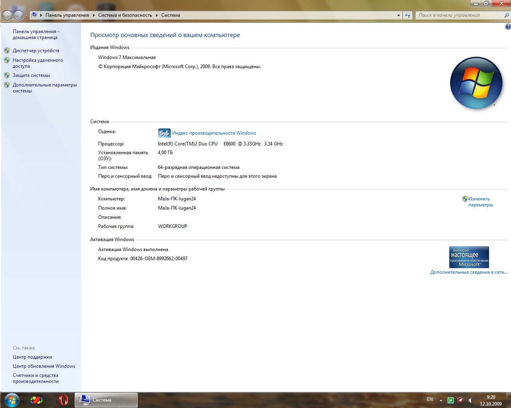Open Диспетчер устройств link
Image resolution: width=511 pixels, height=408 pixels.
(x=36, y=51)
